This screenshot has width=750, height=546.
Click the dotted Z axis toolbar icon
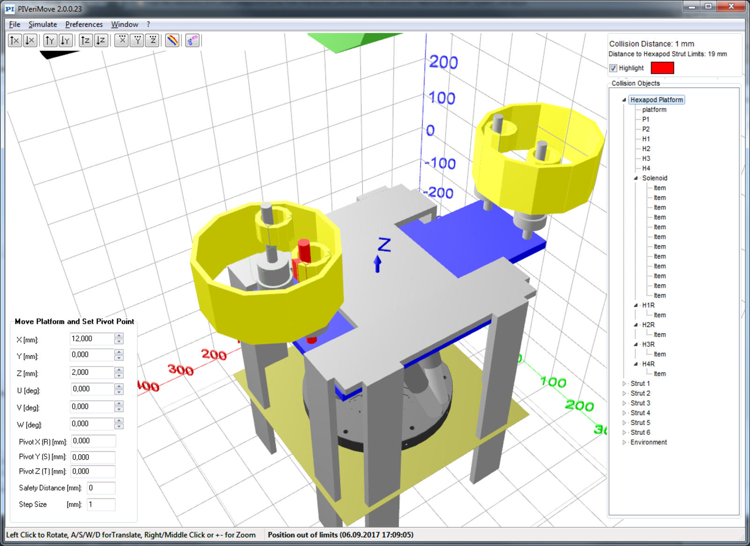[153, 41]
